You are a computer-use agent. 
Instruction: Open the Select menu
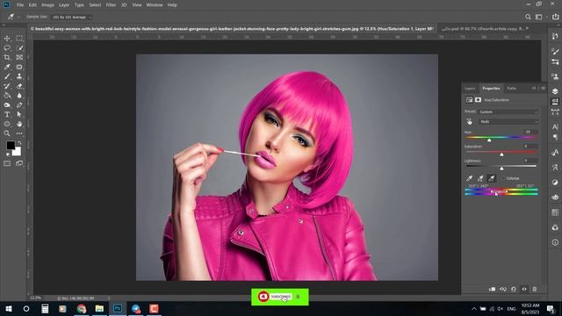pos(95,5)
